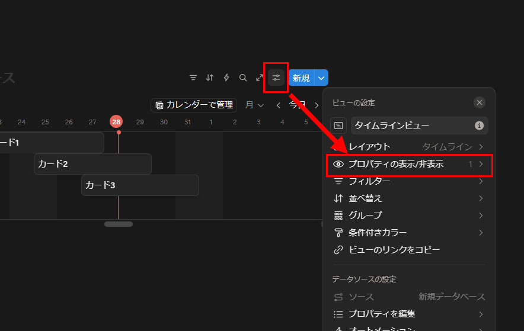Expand the レイアウト submenu
Screen dimensions: 524x331
click(x=409, y=146)
